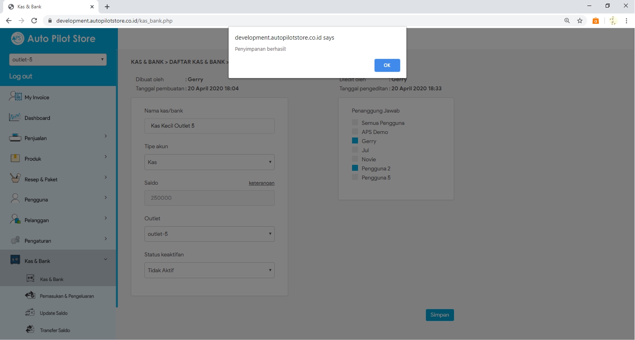Click the keterangan link

(262, 183)
